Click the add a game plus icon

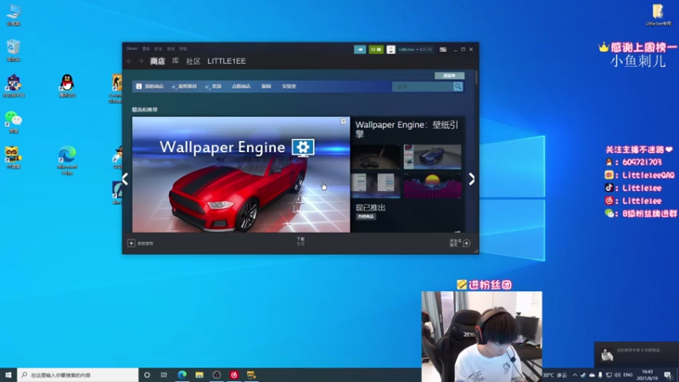[x=132, y=244]
